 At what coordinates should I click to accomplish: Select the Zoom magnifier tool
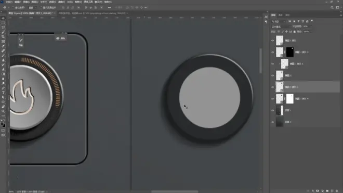coord(3,111)
